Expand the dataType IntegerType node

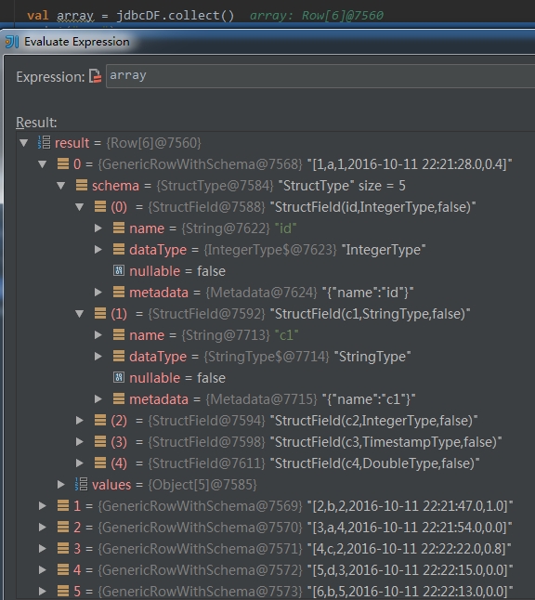98,250
